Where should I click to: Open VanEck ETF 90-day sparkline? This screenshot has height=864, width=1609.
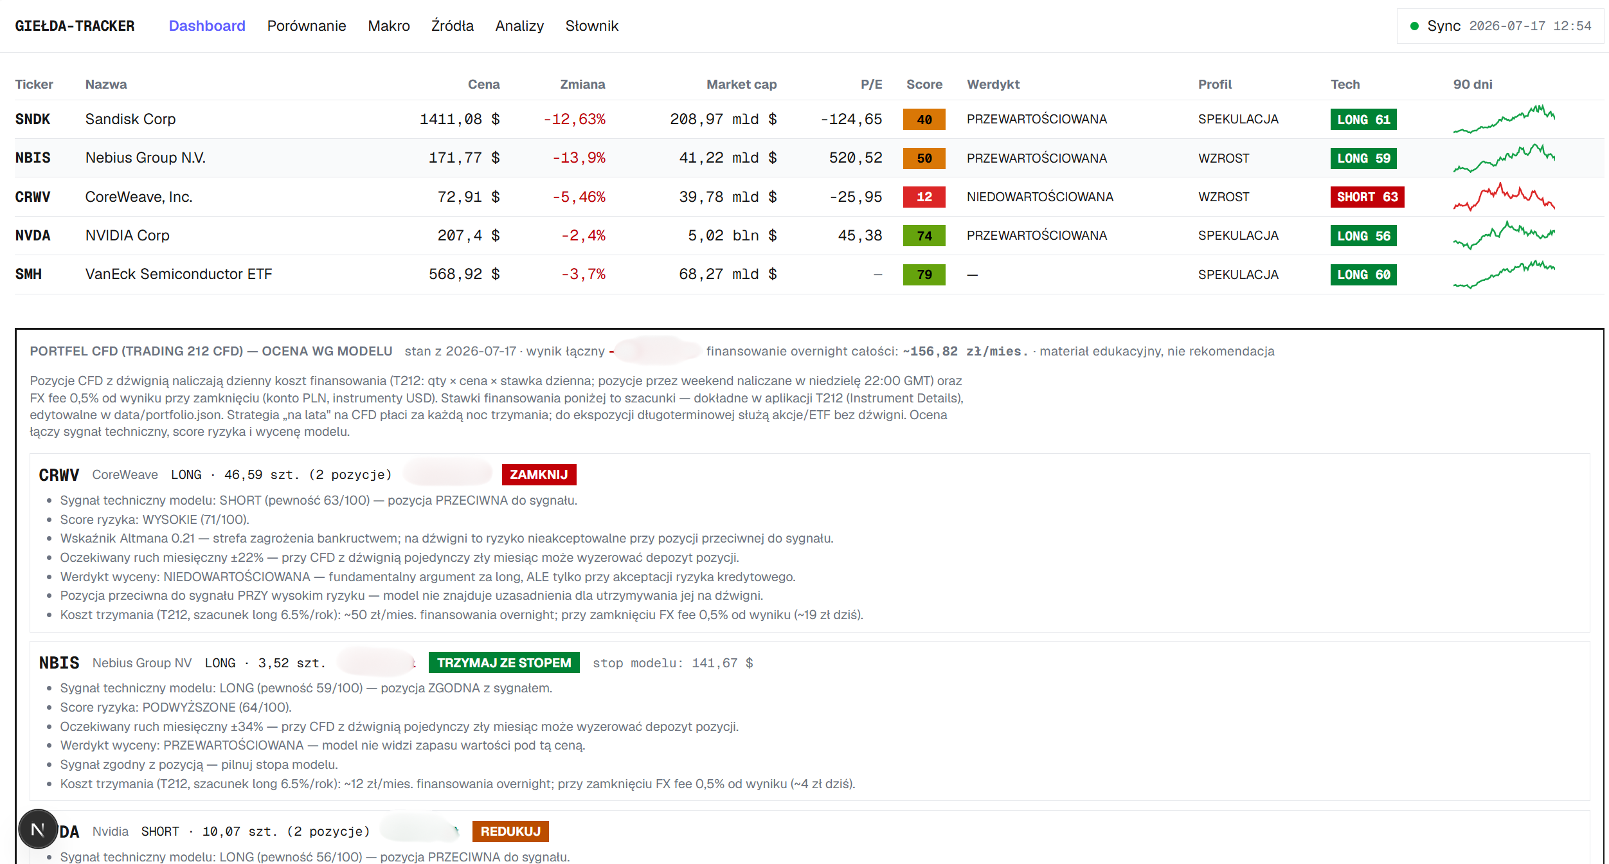[1504, 274]
